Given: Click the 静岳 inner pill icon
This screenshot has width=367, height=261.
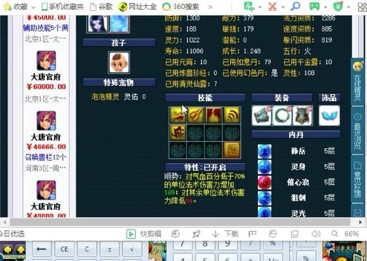Looking at the screenshot, I should tap(265, 151).
